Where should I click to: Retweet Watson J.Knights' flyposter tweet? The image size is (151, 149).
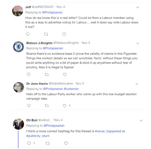(47, 74)
